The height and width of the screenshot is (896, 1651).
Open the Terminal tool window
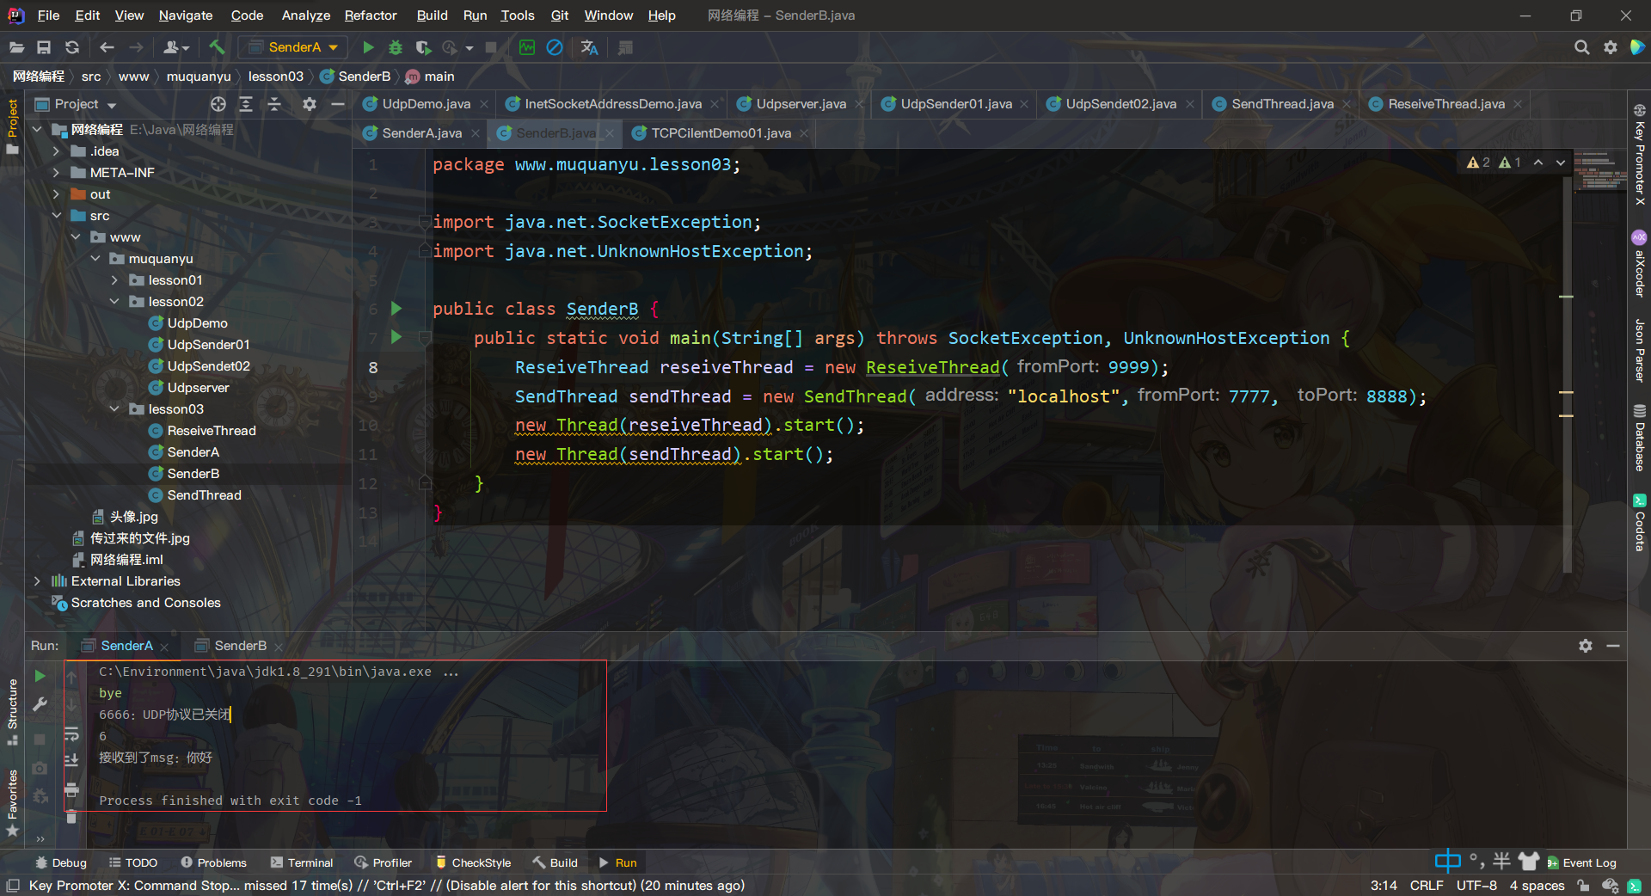[x=302, y=862]
